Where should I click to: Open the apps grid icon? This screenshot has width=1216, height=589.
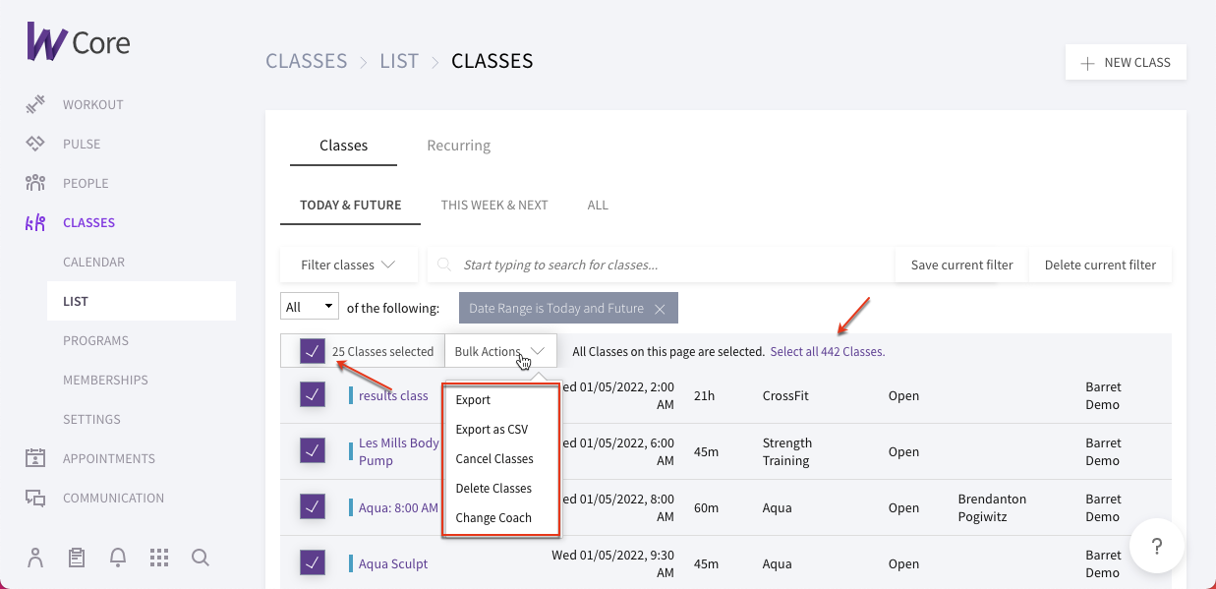coord(159,558)
